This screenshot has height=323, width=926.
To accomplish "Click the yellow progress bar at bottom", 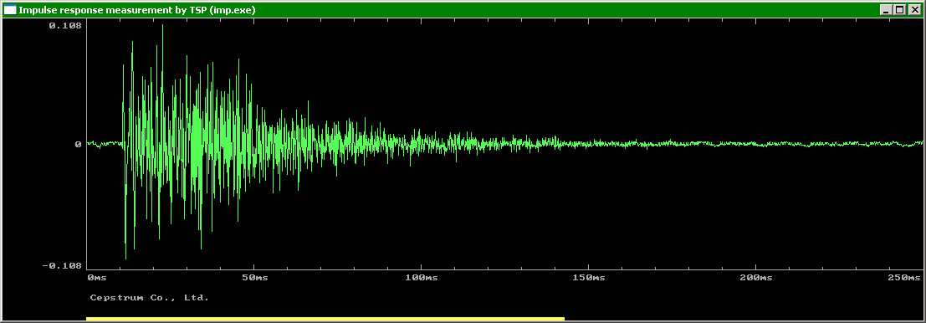I will [x=325, y=319].
